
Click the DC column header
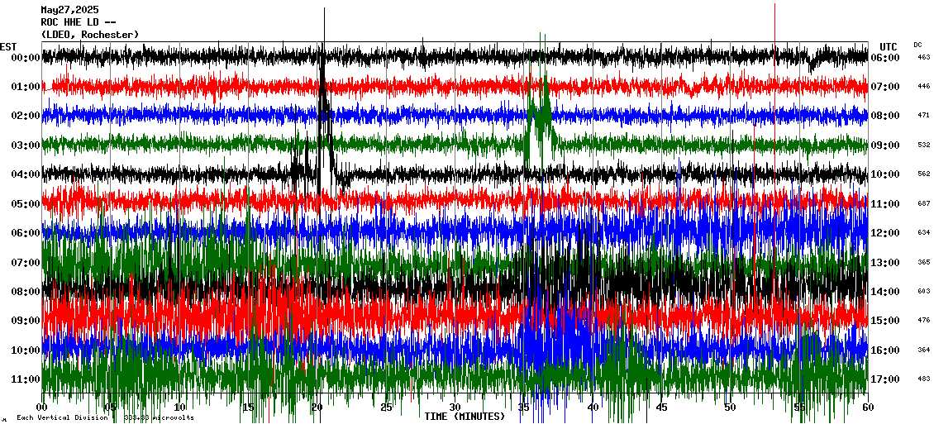917,45
